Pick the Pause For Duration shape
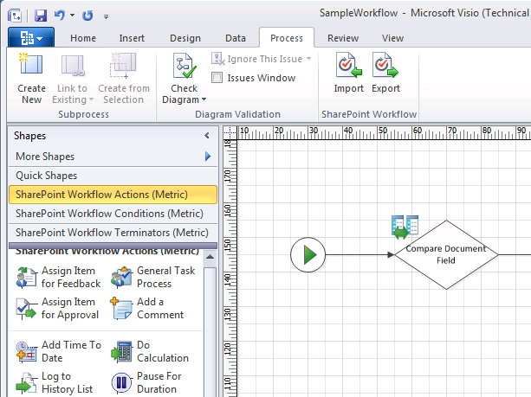The image size is (531, 397). (146, 382)
